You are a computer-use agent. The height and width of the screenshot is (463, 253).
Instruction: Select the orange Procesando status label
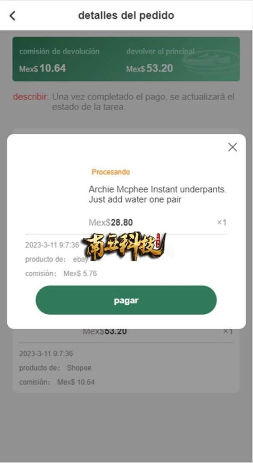pyautogui.click(x=110, y=172)
